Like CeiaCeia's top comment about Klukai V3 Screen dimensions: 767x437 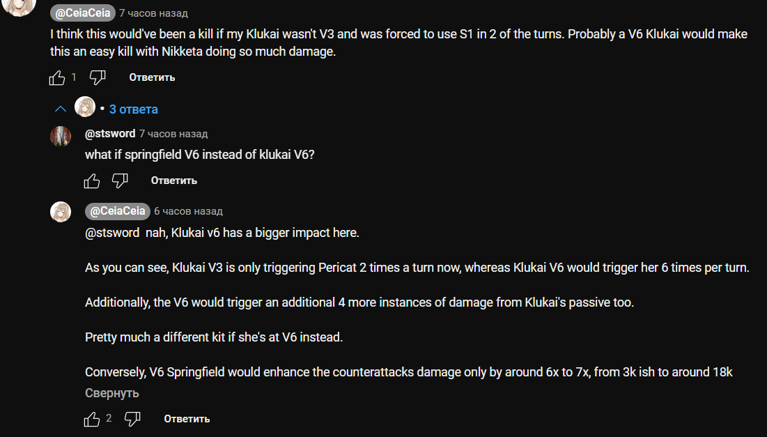[57, 77]
